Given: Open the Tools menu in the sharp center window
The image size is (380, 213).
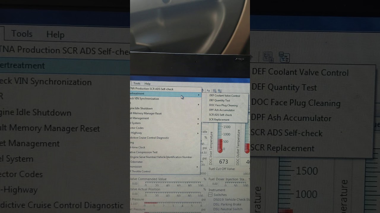Looking at the screenshot, I should click(137, 83).
